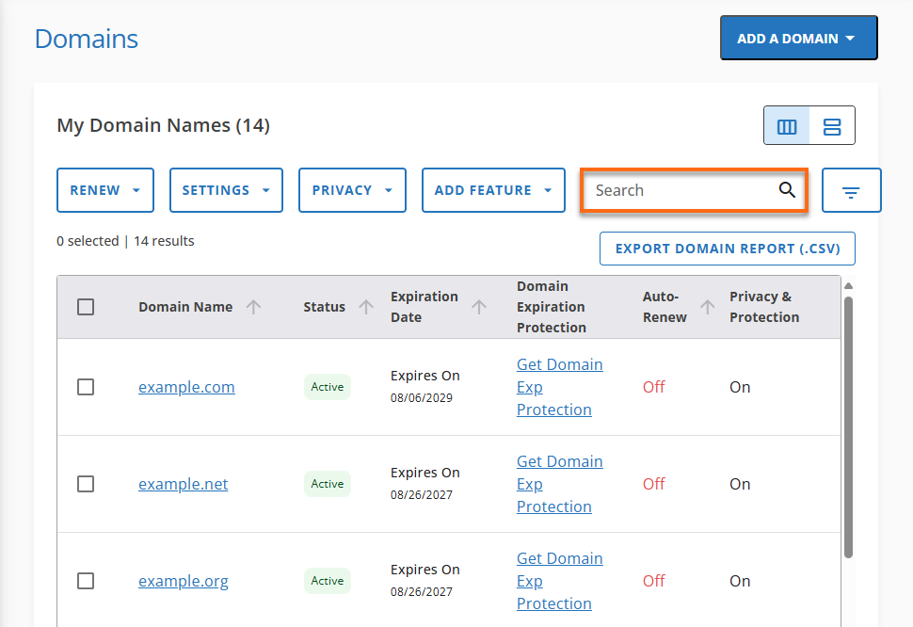Image resolution: width=913 pixels, height=627 pixels.
Task: Open the ADD FEATURE menu
Action: tap(493, 190)
